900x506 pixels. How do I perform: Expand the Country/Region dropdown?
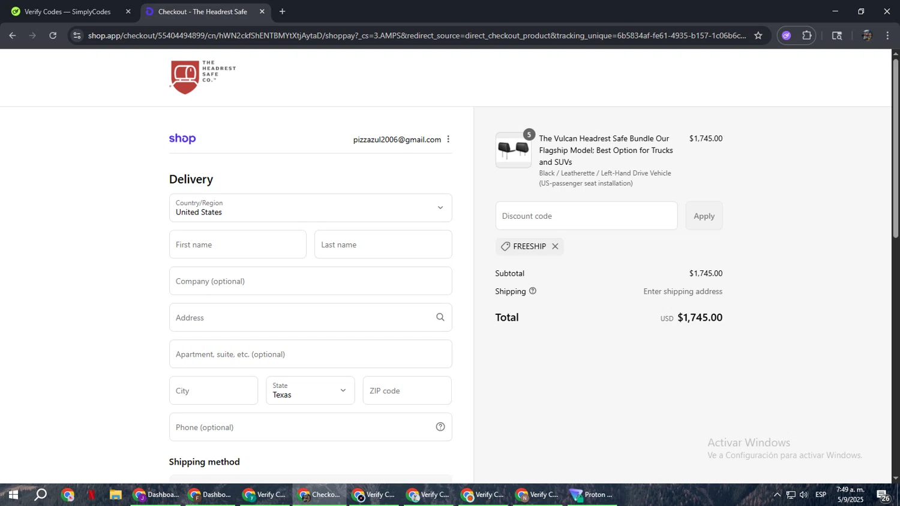click(310, 207)
